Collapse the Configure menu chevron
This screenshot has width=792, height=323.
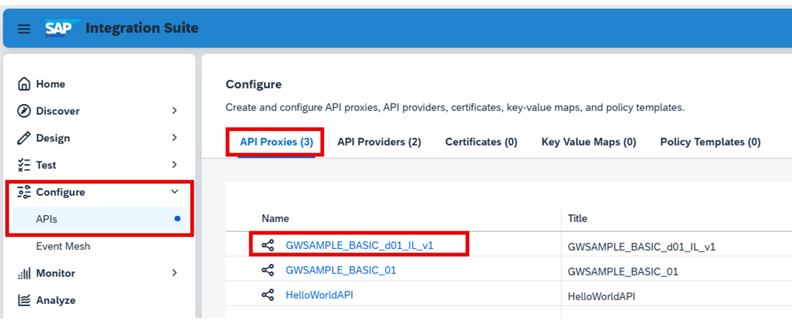click(174, 192)
